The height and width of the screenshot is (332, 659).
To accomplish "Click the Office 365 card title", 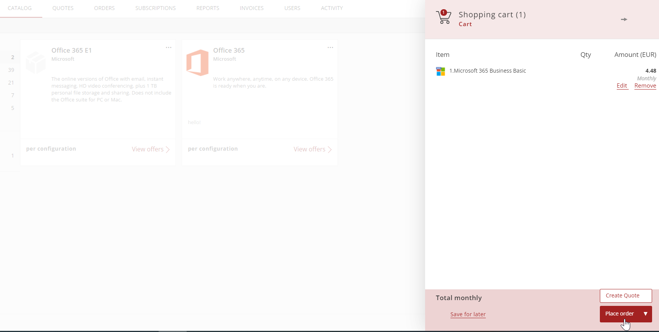I will pos(229,50).
